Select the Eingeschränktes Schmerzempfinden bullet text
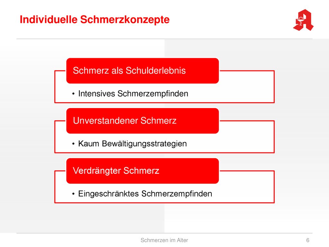Screen dimensions: 329x247 (x=145, y=194)
